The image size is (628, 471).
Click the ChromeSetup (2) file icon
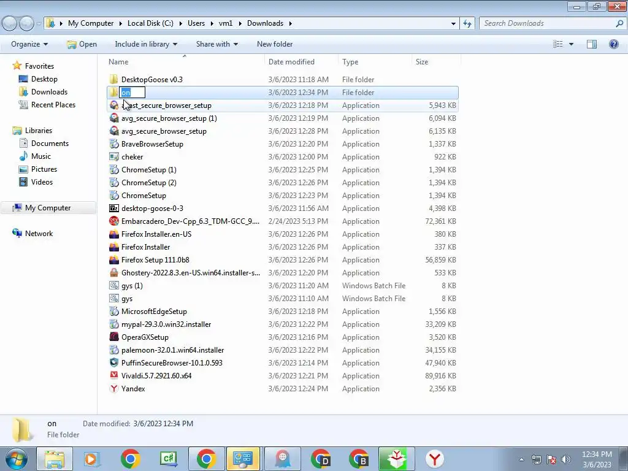(x=113, y=183)
